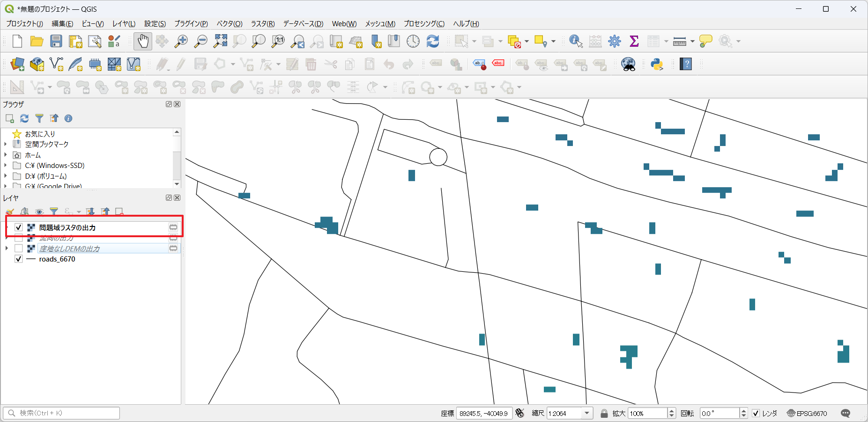Zoom to native resolution using the 1:1 icon
The image size is (868, 422).
coord(278,41)
